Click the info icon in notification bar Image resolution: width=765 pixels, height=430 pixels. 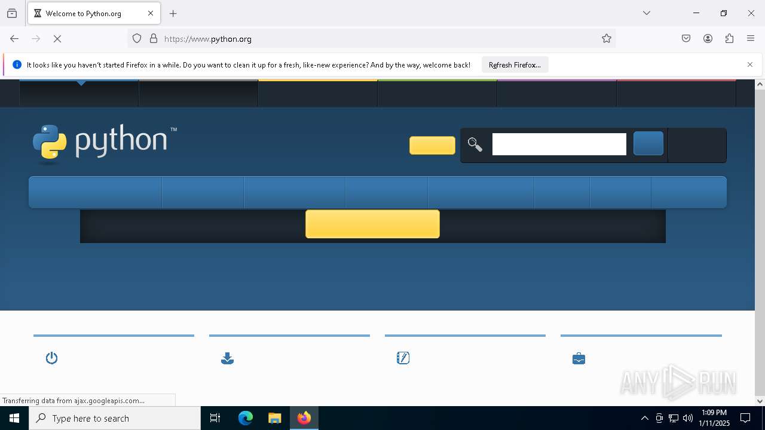[17, 64]
